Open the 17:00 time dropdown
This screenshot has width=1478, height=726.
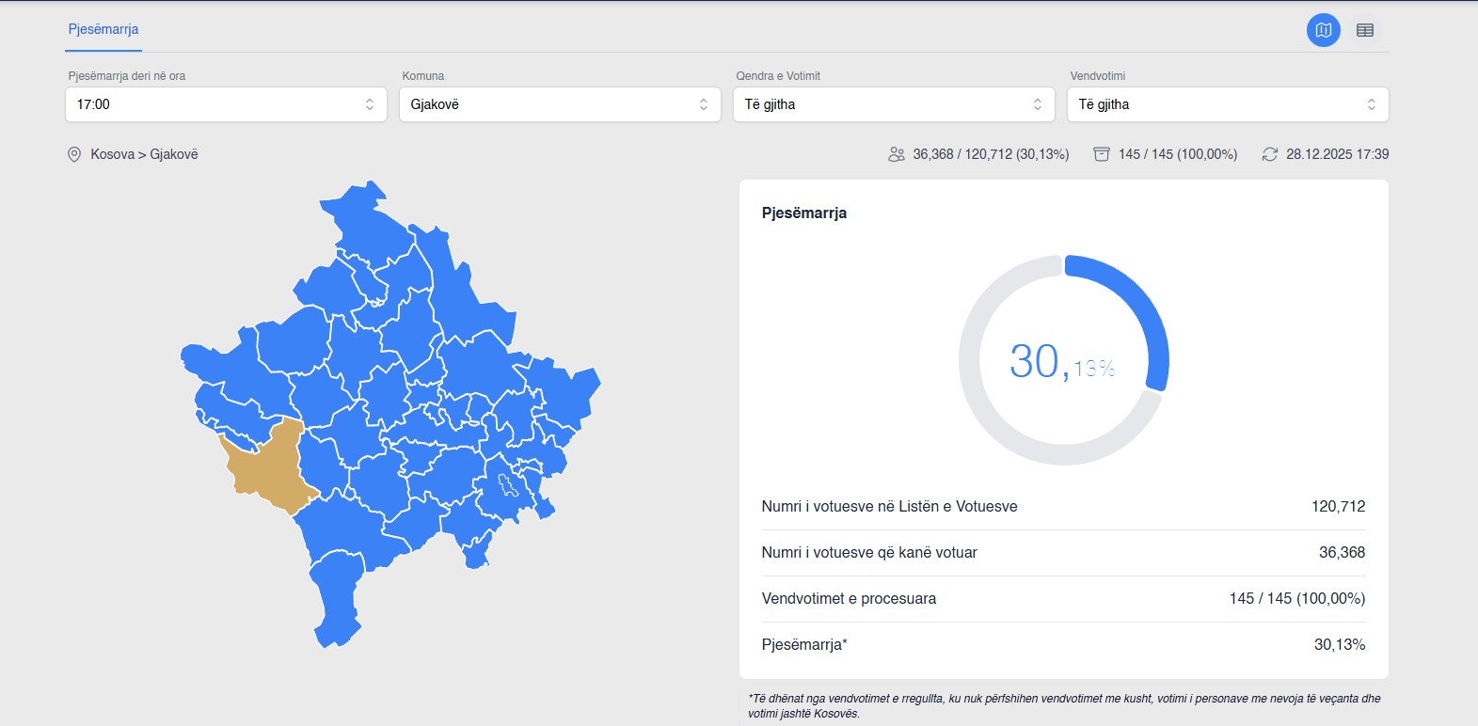tap(226, 104)
